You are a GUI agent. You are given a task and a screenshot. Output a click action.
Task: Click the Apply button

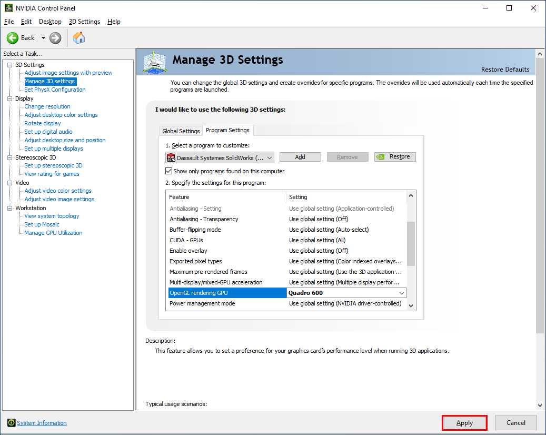click(464, 423)
